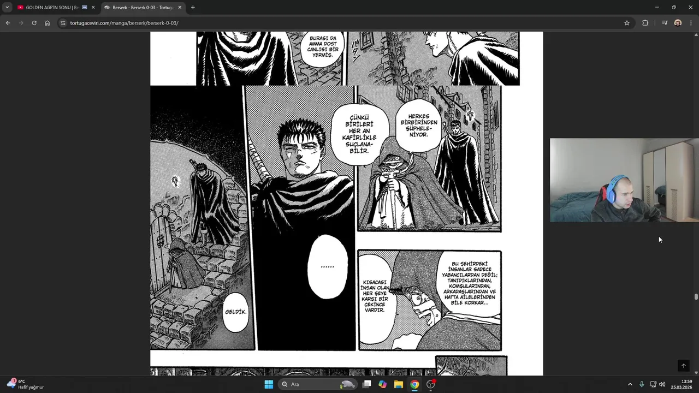View site information icon in address bar

point(63,23)
